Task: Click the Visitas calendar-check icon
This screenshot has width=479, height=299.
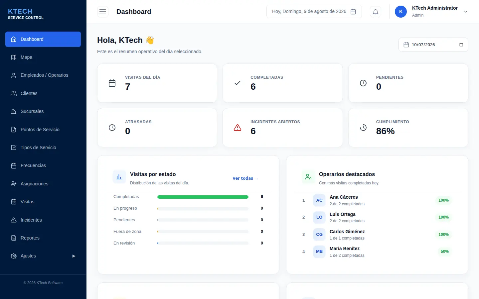Action: click(14, 202)
